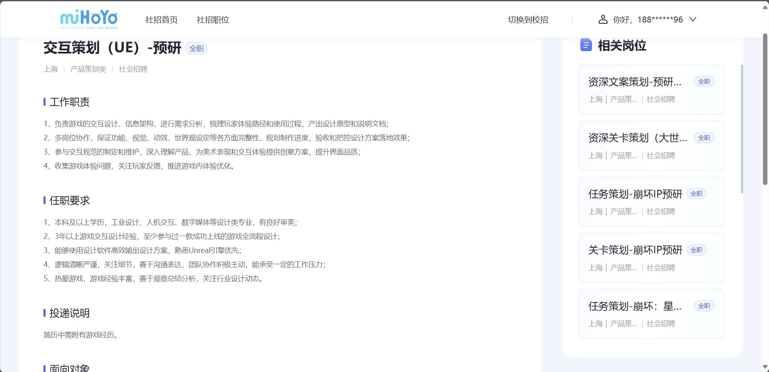Switch to campus recruitment via 切换到校招
The height and width of the screenshot is (372, 769).
528,20
